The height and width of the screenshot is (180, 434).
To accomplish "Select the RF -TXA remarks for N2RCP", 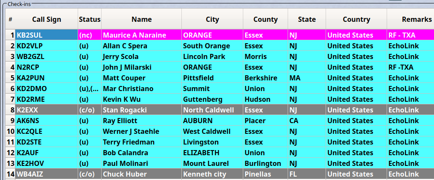I will 410,67.
